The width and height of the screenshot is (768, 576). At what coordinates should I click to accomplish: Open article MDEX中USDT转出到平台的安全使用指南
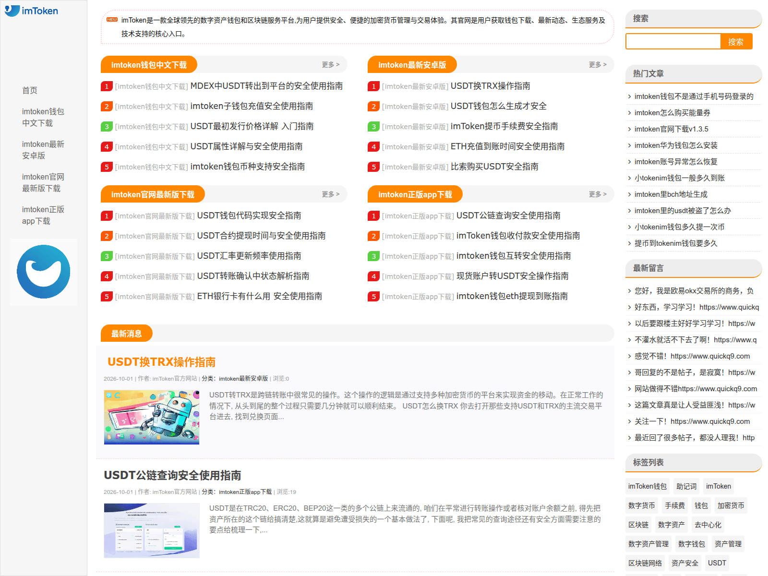(266, 86)
